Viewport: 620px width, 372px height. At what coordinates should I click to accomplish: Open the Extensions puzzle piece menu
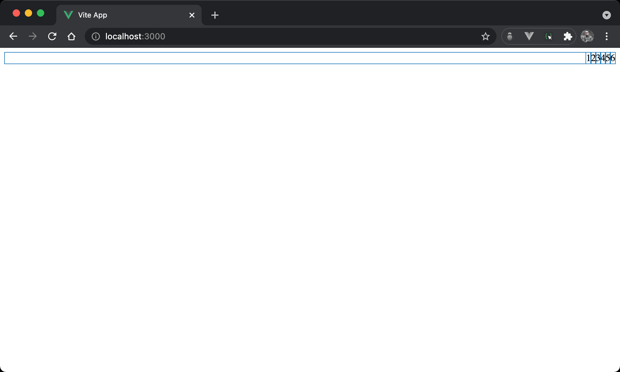[568, 36]
